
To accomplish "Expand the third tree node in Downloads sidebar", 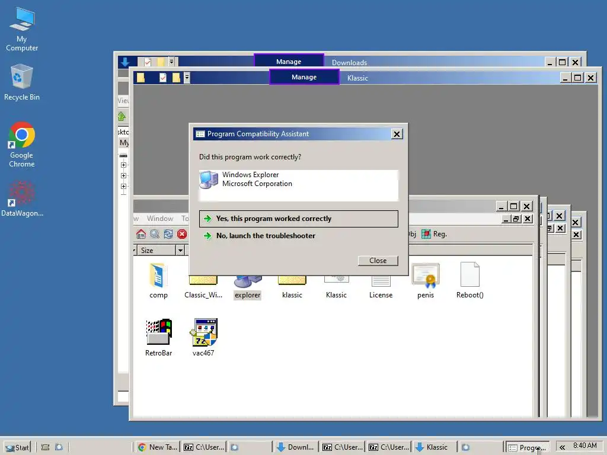I will pyautogui.click(x=123, y=187).
